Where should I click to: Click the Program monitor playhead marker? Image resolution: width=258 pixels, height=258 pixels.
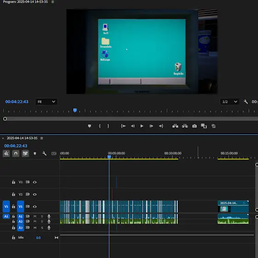(75, 110)
